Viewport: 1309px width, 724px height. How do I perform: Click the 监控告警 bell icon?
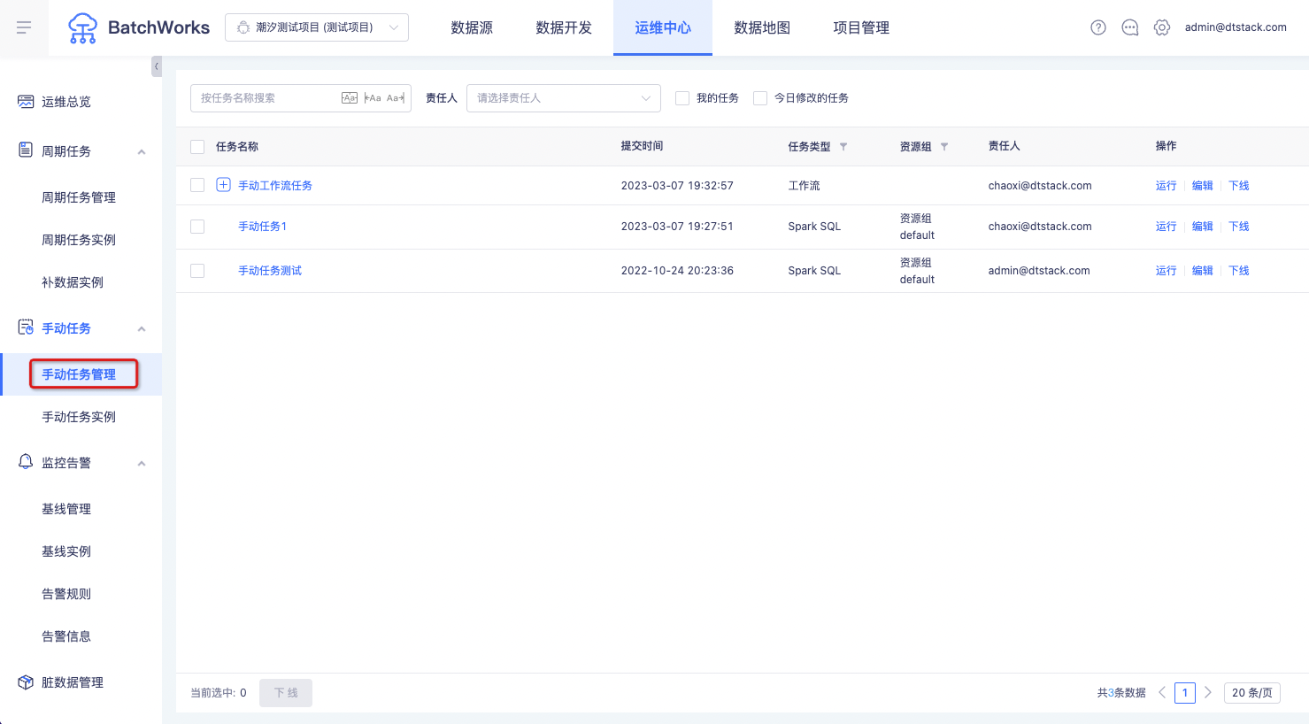[26, 462]
